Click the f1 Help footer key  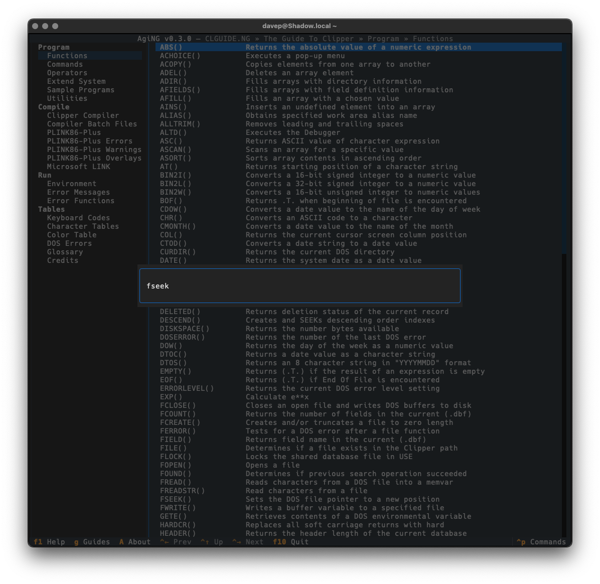click(49, 542)
